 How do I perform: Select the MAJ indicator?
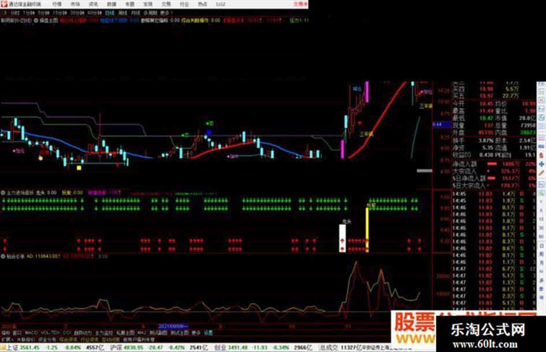click(142, 333)
